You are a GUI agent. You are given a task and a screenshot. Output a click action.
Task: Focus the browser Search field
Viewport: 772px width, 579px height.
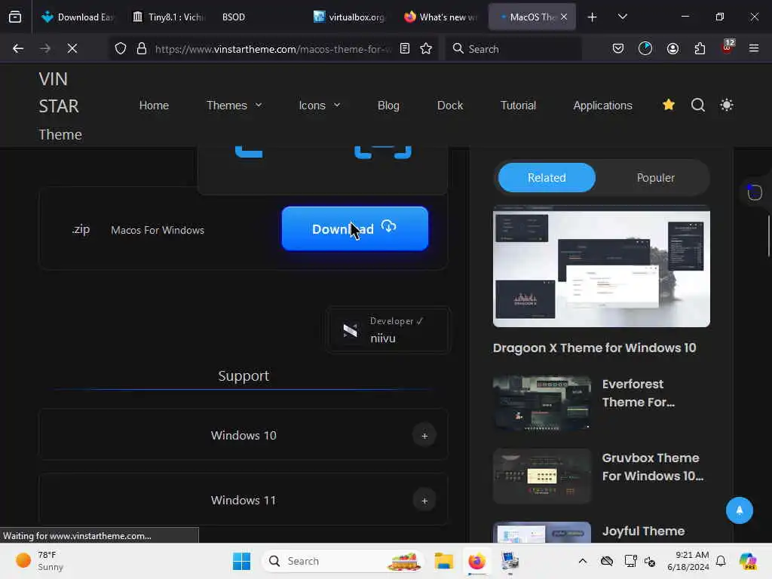pos(513,49)
